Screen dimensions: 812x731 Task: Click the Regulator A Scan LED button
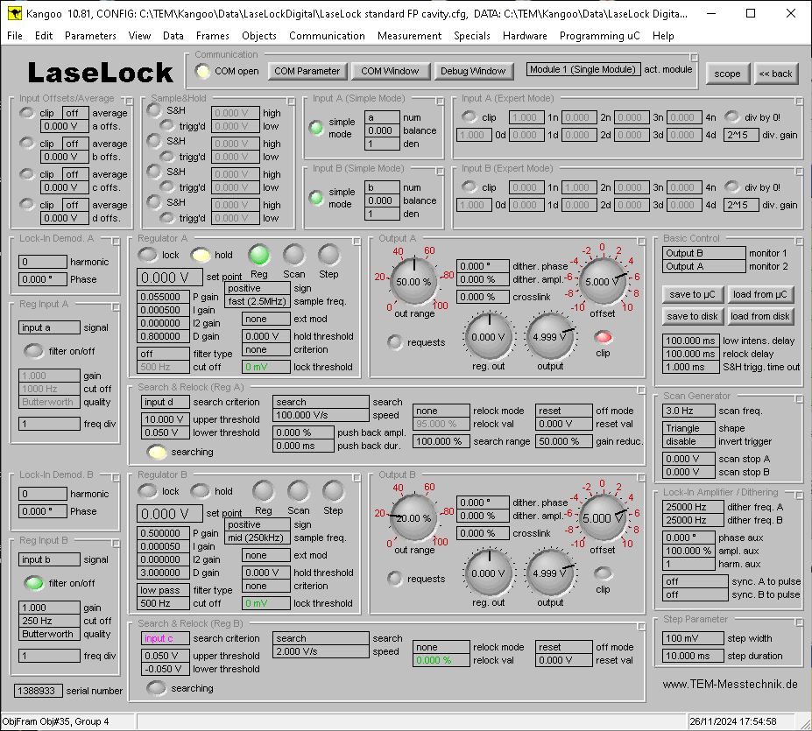(x=294, y=255)
